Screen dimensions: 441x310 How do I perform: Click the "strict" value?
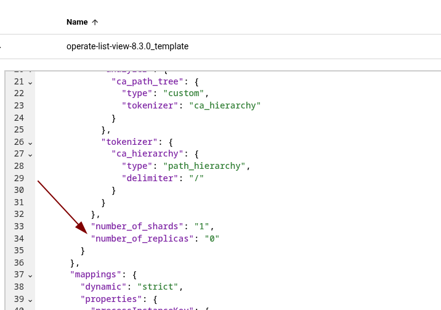click(158, 287)
